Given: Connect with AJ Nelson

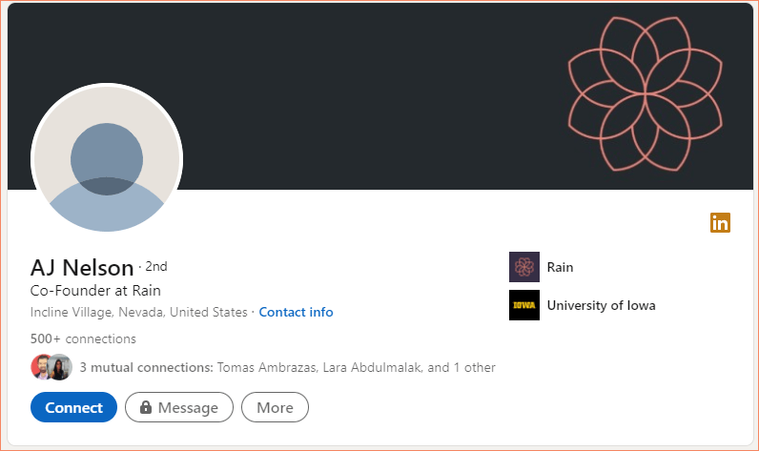Looking at the screenshot, I should tap(73, 407).
